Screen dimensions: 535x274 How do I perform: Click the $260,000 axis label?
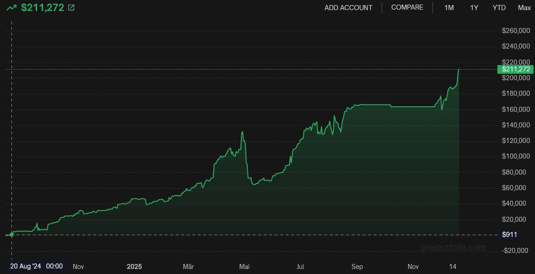[516, 31]
